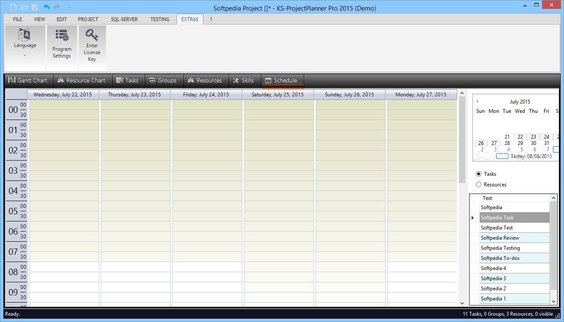Screen dimensions: 564x322
Task: Go to previous month in mini calendar
Action: click(477, 101)
